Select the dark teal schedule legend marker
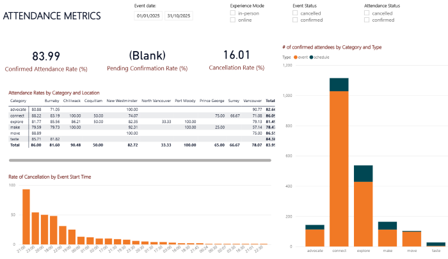 click(312, 57)
